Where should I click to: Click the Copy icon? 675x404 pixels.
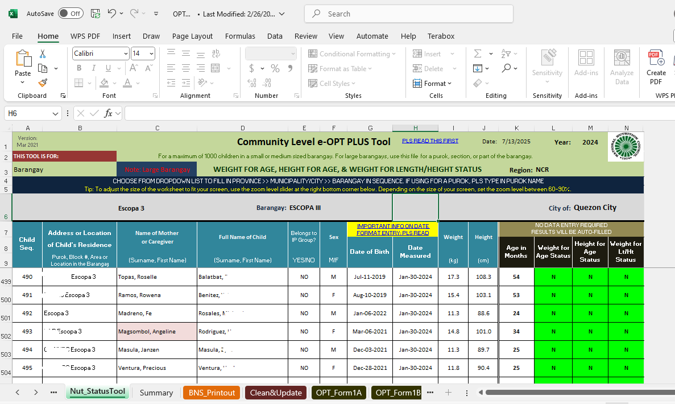click(x=43, y=68)
